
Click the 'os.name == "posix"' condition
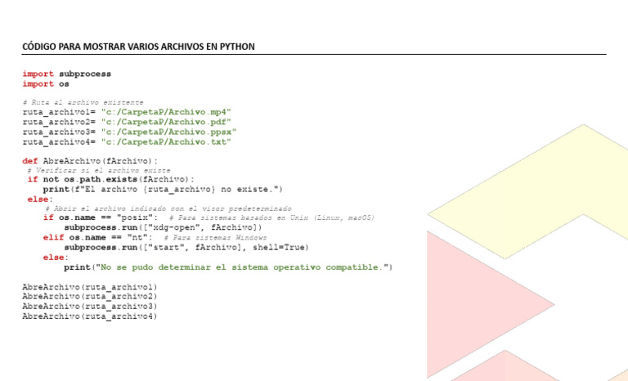pos(105,217)
